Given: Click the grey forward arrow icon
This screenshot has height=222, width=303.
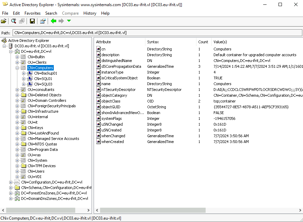Looking at the screenshot, I should (61, 21).
